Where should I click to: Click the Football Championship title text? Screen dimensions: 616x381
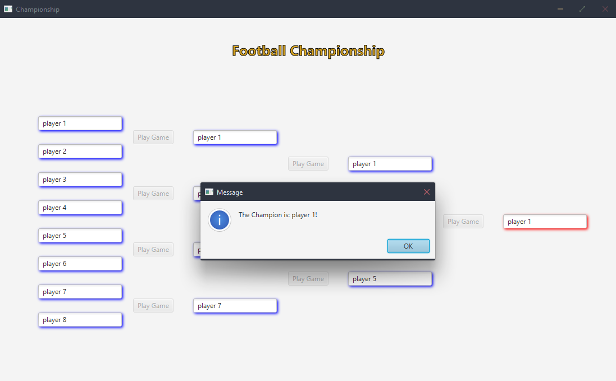coord(308,51)
